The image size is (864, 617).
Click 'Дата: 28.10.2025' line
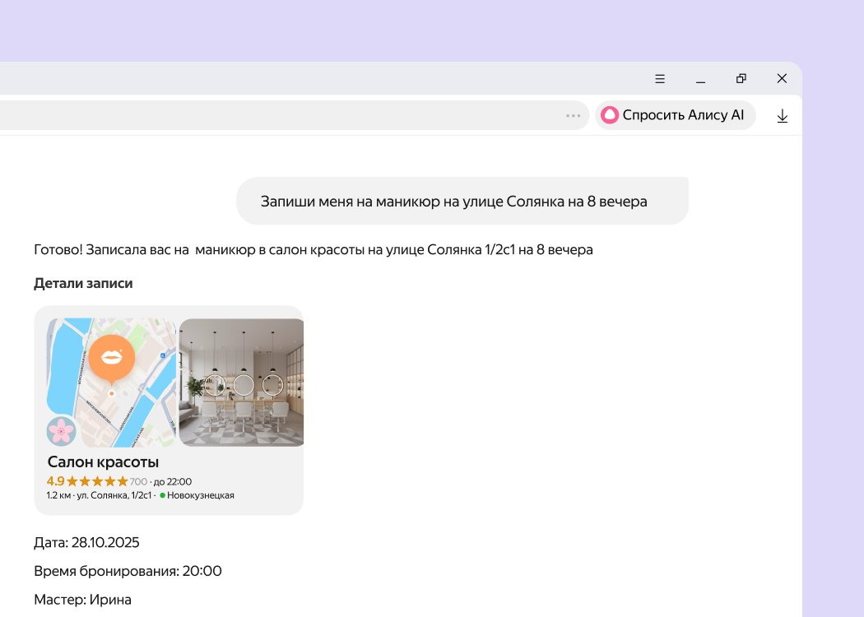[86, 543]
